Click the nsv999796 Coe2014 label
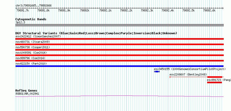Image resolution: width=231 pixels, height=111 pixels. (30, 58)
